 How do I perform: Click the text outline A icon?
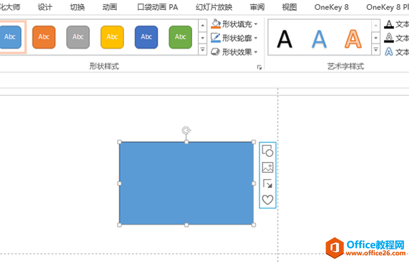pyautogui.click(x=389, y=38)
